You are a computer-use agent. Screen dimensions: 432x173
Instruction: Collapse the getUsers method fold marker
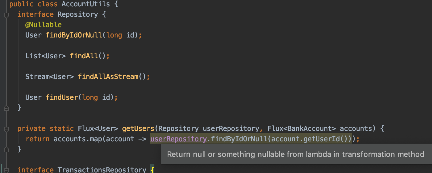point(6,129)
